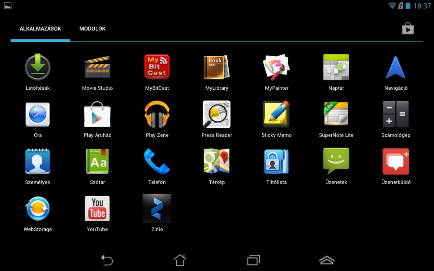Open the Óra clock app
434x271 pixels.
[38, 115]
